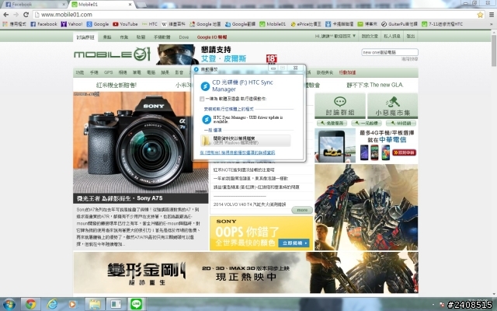The width and height of the screenshot is (497, 311).
Task: Open the Yahoo! bookmark
Action: (x=71, y=24)
